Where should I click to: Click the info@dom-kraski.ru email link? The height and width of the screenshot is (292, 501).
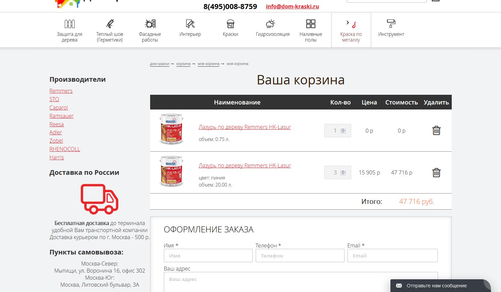[x=293, y=6]
